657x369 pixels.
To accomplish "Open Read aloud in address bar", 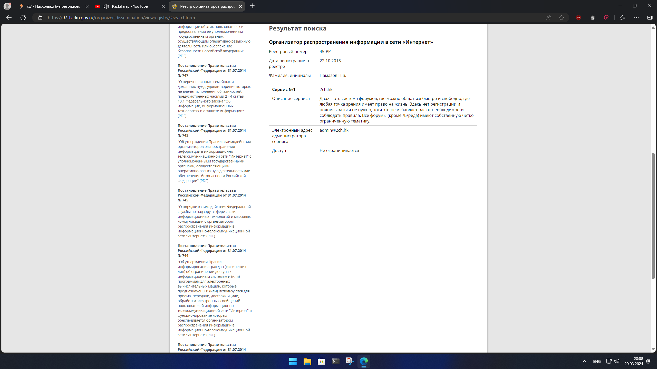I will pyautogui.click(x=548, y=17).
